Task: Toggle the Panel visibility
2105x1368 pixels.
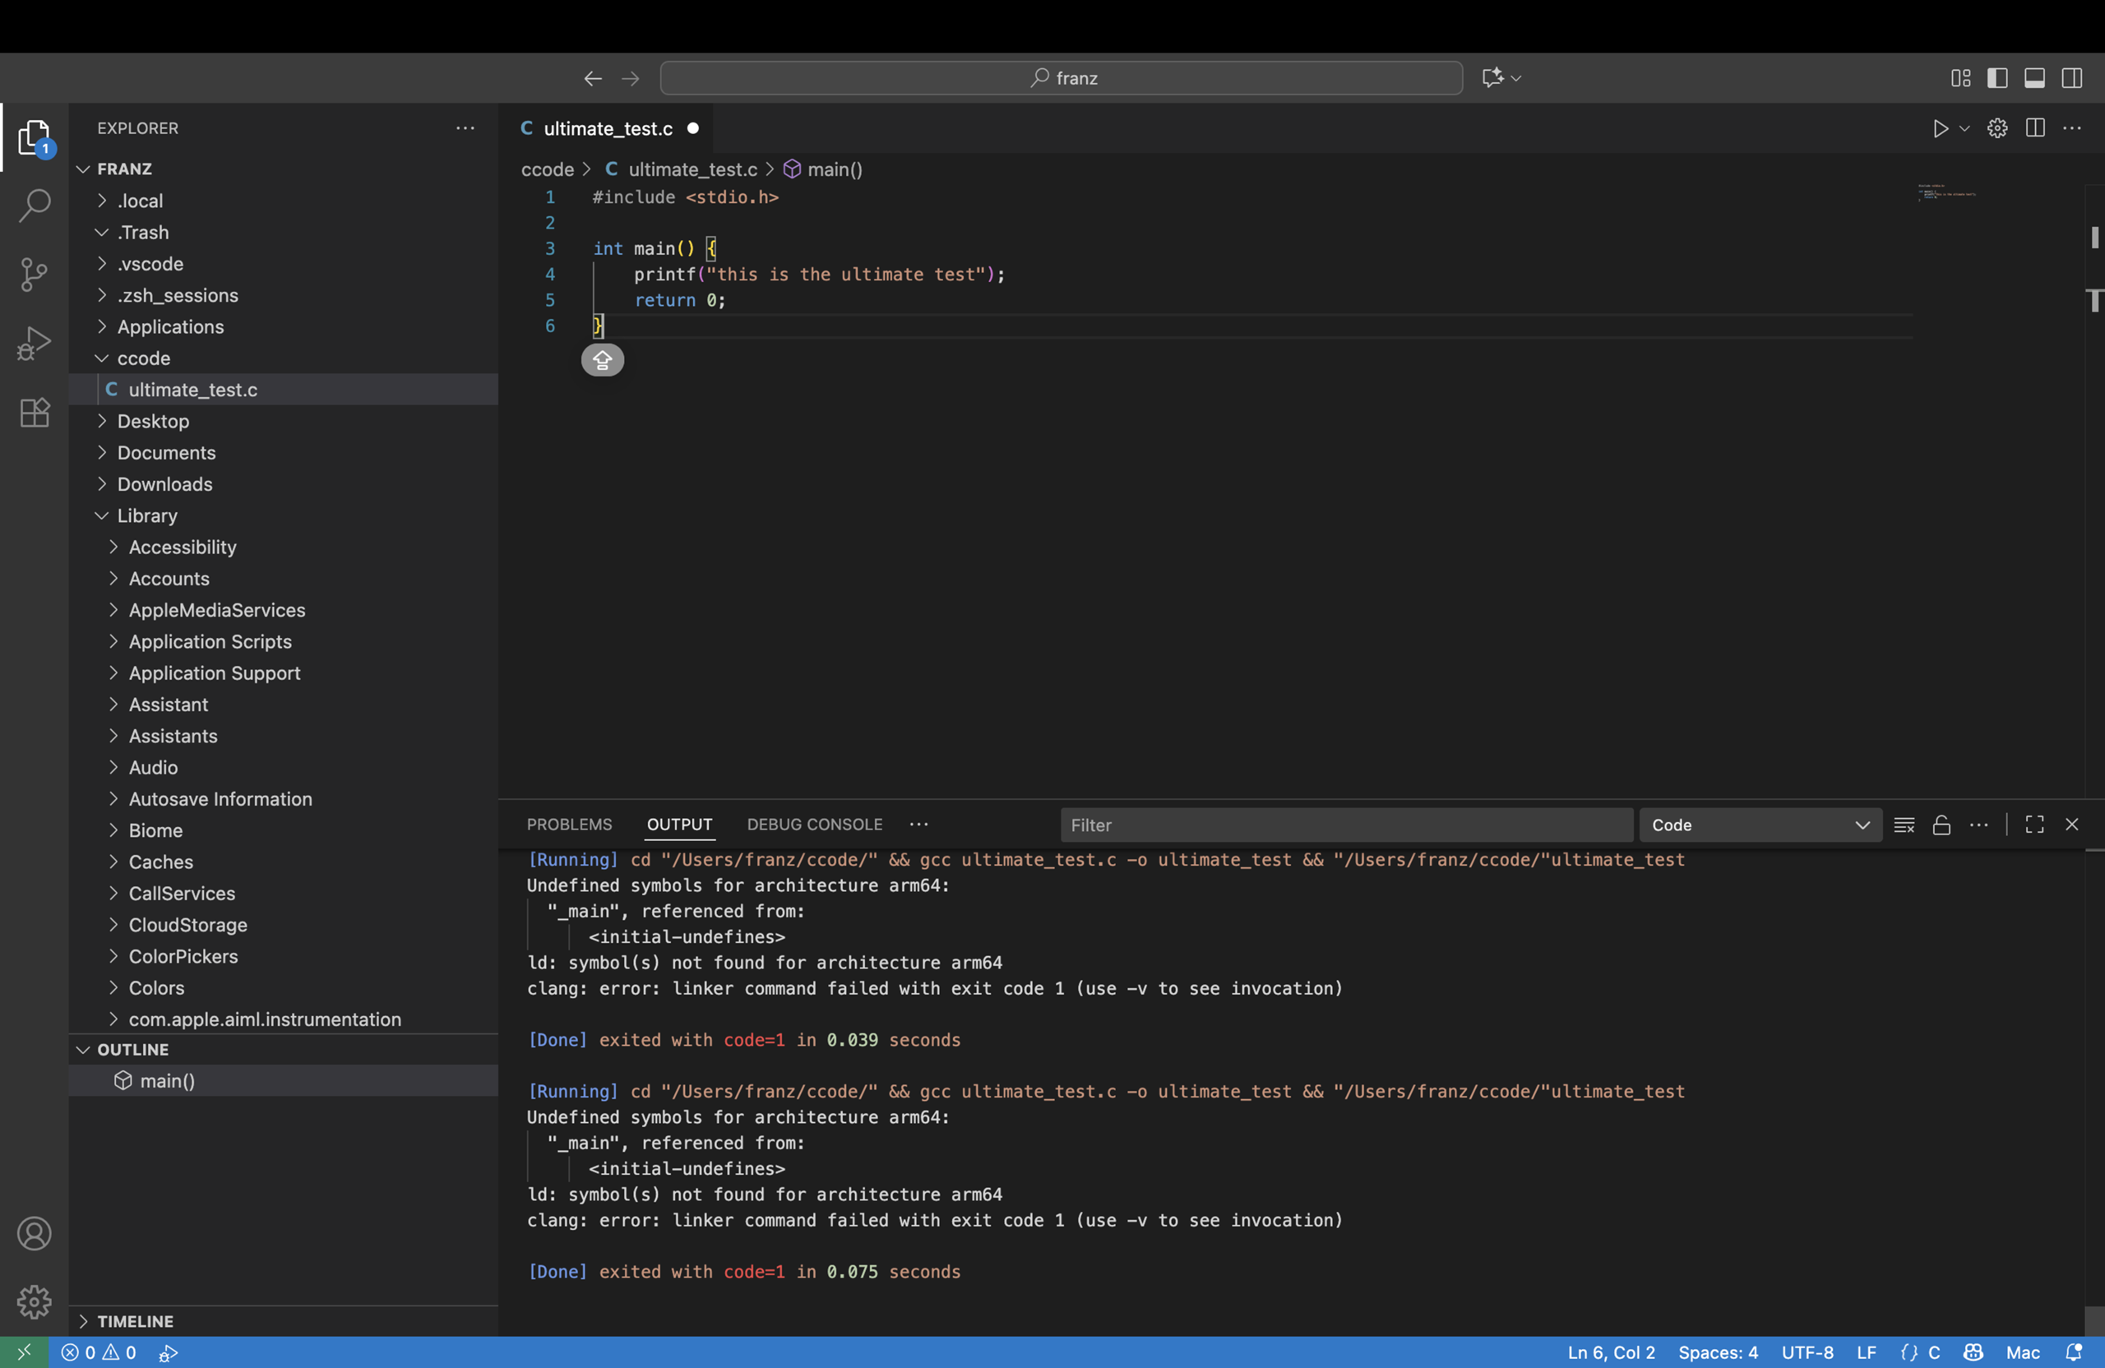Action: [x=2035, y=78]
